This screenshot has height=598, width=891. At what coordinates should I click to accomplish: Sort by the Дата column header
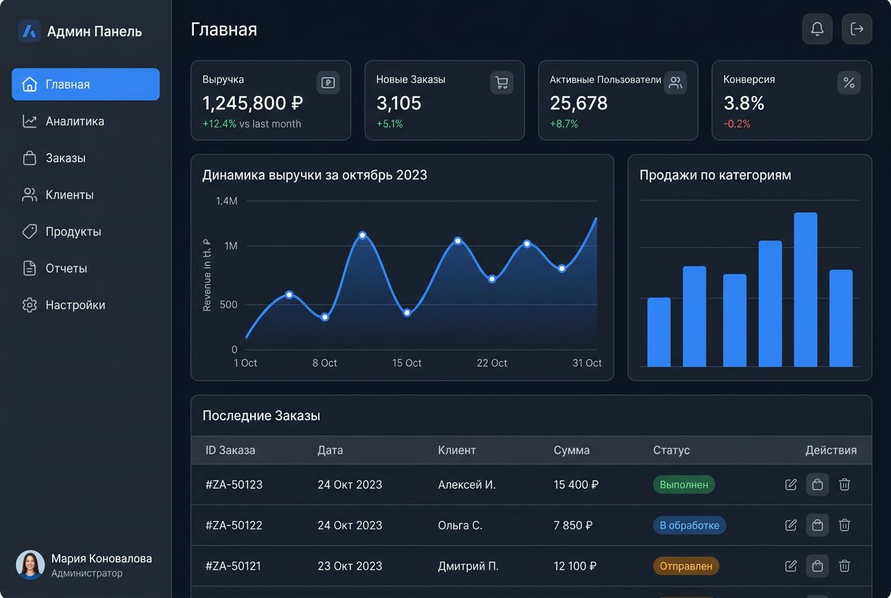click(x=329, y=450)
